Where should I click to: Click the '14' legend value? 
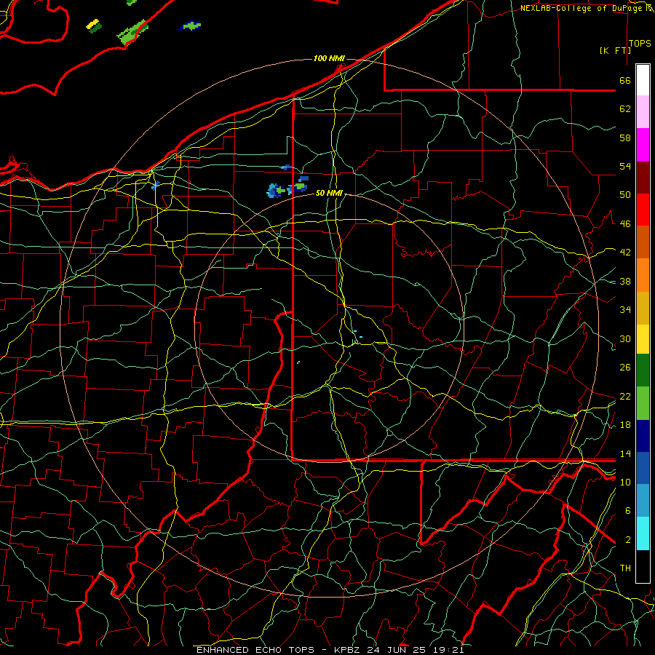[x=625, y=453]
